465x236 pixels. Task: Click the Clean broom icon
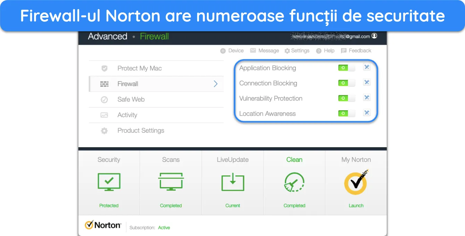click(x=294, y=182)
